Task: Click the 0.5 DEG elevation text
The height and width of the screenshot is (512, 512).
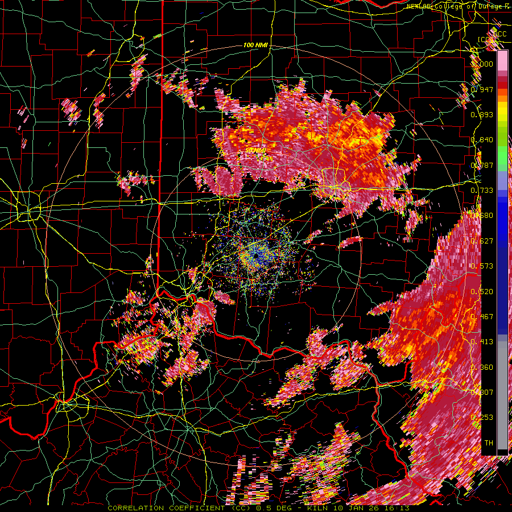Action: coord(274,508)
